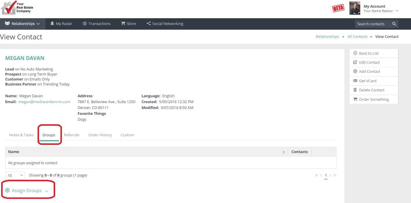
Task: Expand the Assign Groups dropdown
Action: 27,191
